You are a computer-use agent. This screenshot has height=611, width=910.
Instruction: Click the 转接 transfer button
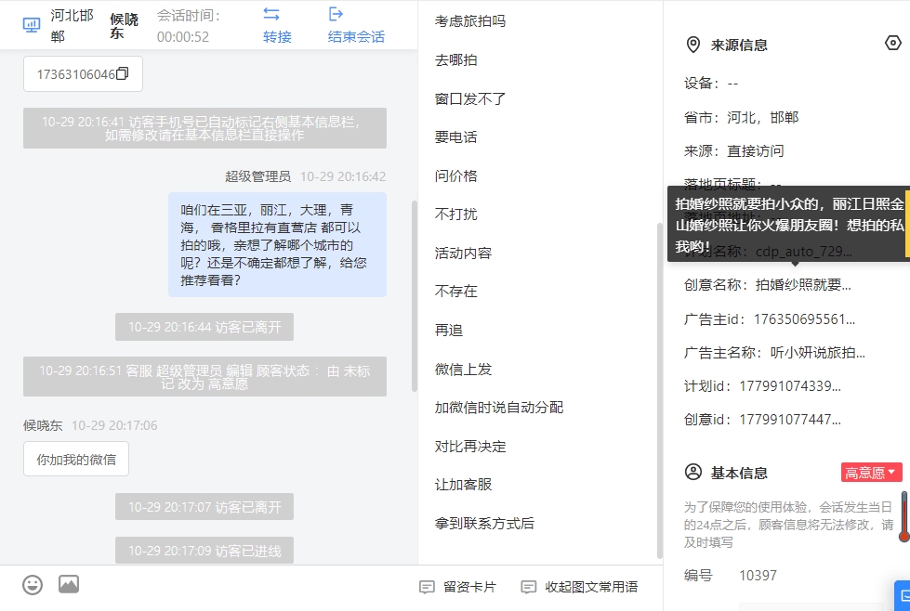(x=277, y=25)
